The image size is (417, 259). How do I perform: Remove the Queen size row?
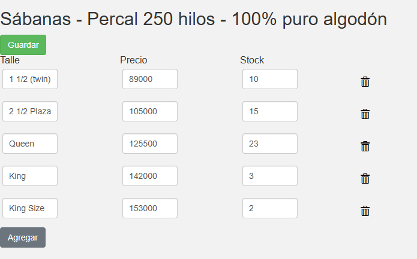(x=365, y=147)
